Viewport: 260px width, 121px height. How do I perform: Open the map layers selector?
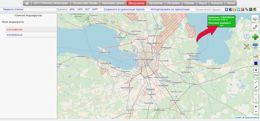point(254,18)
